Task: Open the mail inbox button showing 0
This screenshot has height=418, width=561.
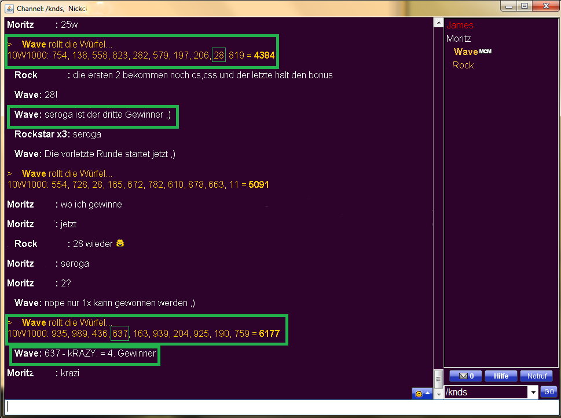Action: tap(465, 376)
